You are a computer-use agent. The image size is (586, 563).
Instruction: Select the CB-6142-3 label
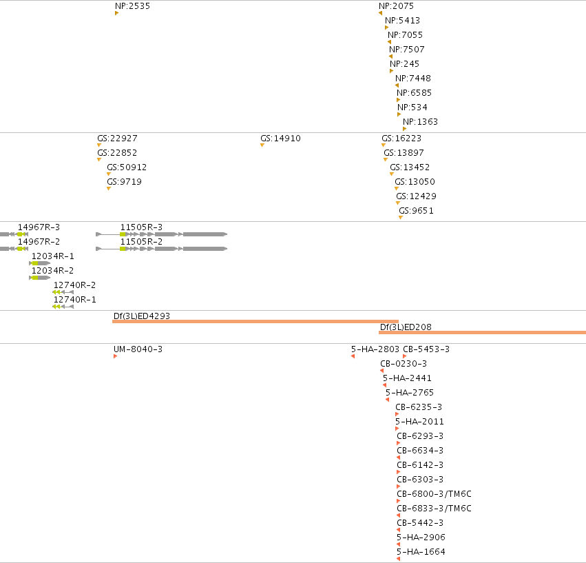(x=420, y=465)
